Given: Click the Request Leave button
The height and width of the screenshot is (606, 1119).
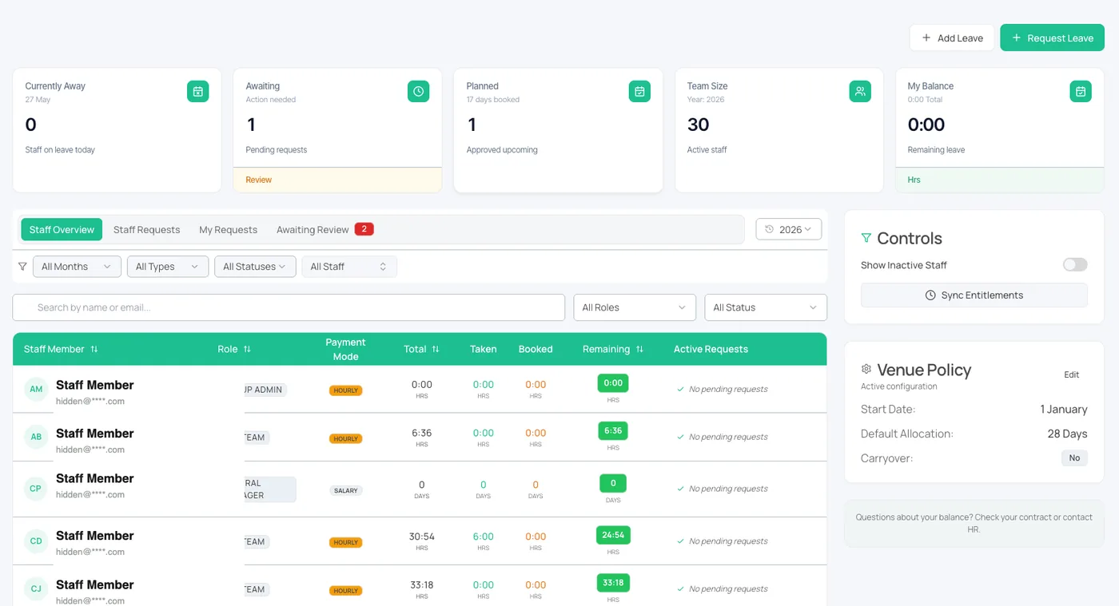Looking at the screenshot, I should click(x=1052, y=38).
